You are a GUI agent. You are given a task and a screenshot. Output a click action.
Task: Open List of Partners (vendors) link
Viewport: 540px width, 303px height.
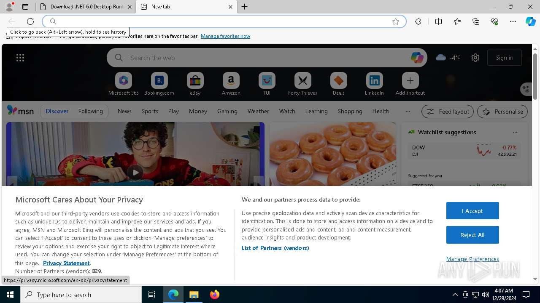pos(275,248)
